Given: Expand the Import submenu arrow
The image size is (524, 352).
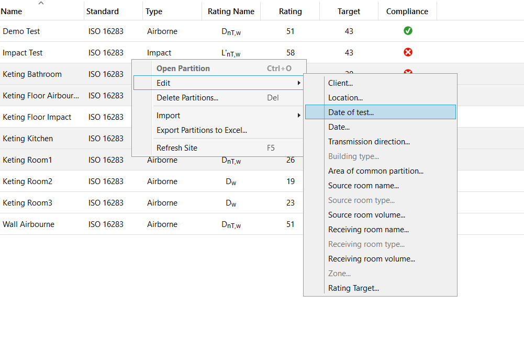Looking at the screenshot, I should click(299, 116).
